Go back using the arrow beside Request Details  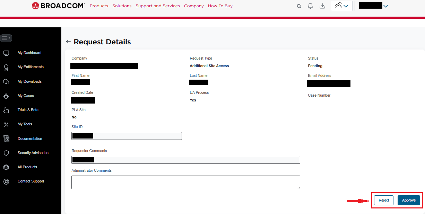pyautogui.click(x=68, y=42)
